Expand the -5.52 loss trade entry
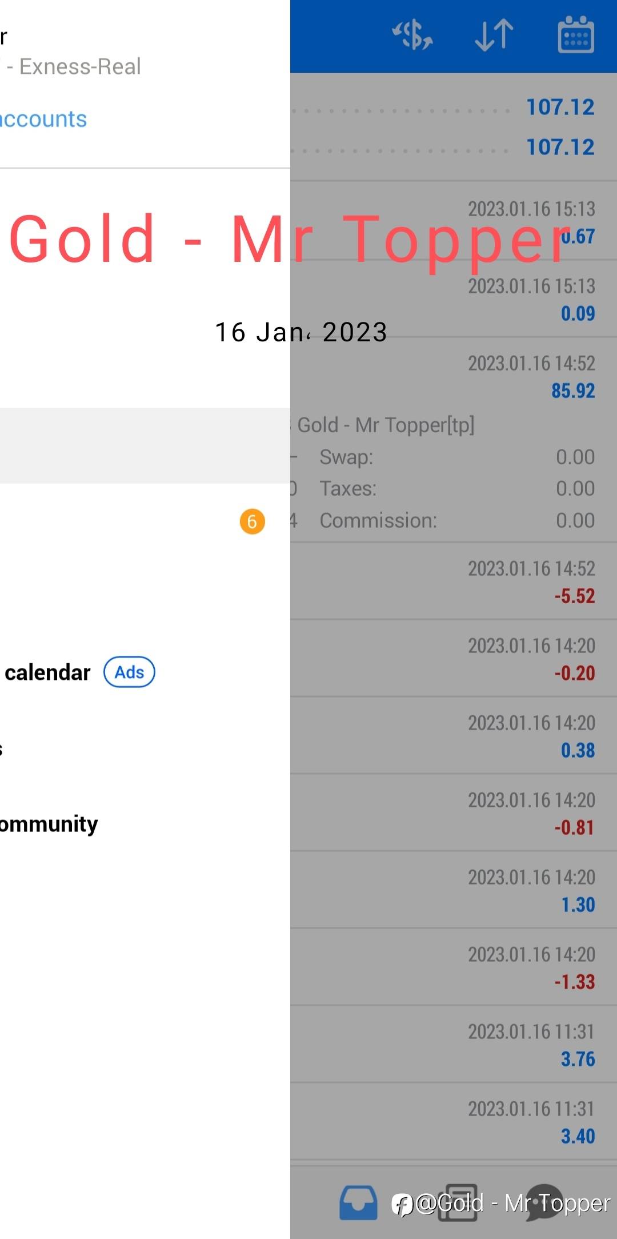The image size is (617, 1239). tap(453, 581)
